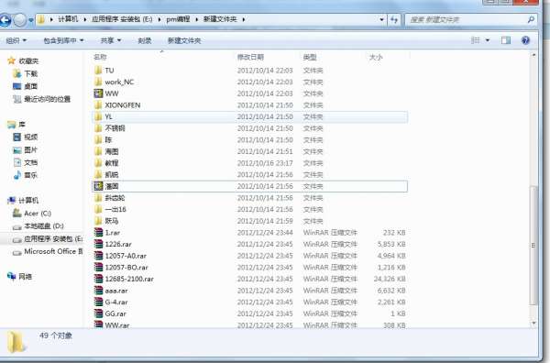Select the 1.rar archive icon
550x363 pixels.
[x=99, y=232]
